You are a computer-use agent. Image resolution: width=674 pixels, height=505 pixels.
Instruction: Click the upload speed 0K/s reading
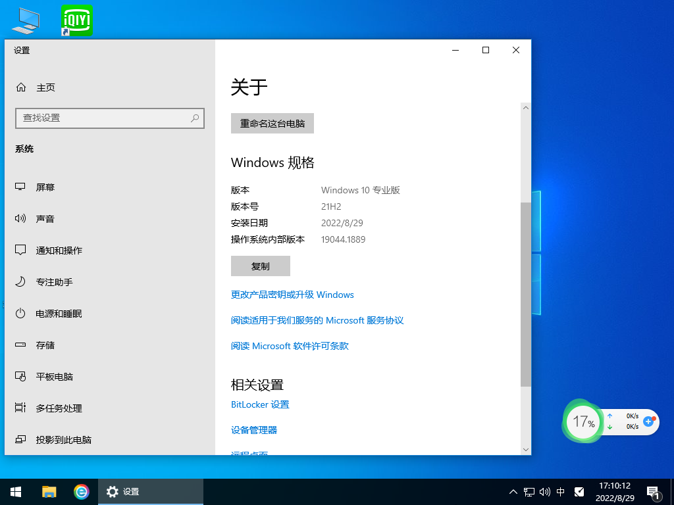pos(633,416)
